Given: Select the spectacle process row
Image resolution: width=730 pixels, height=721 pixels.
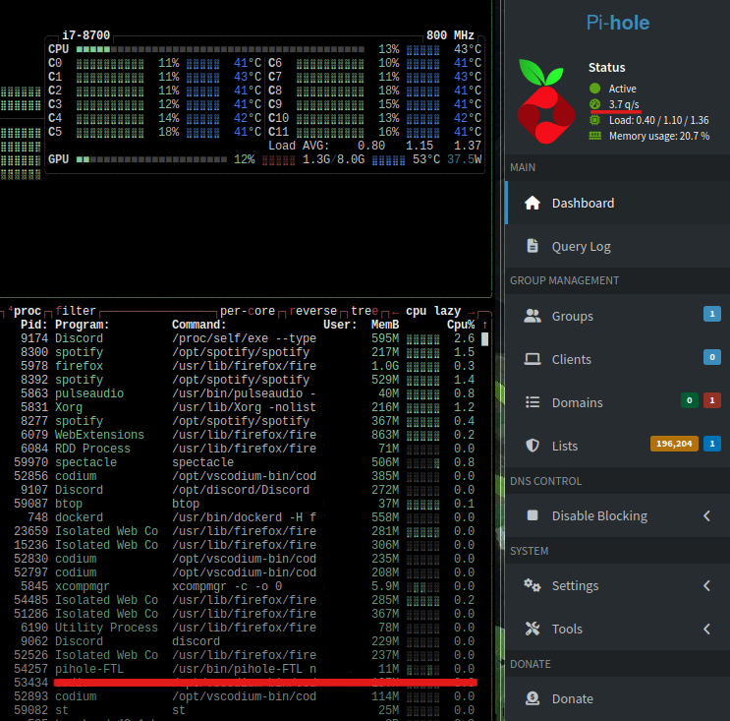Looking at the screenshot, I should 245,462.
